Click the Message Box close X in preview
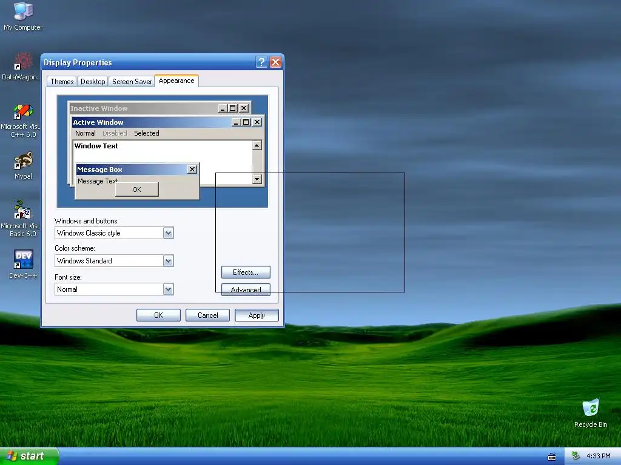621x465 pixels. pos(192,170)
